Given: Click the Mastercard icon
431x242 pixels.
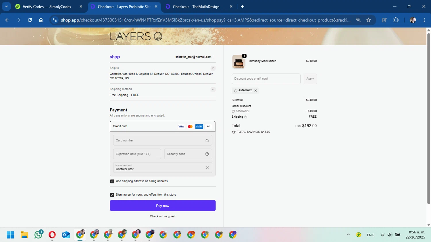Looking at the screenshot, I should point(190,127).
